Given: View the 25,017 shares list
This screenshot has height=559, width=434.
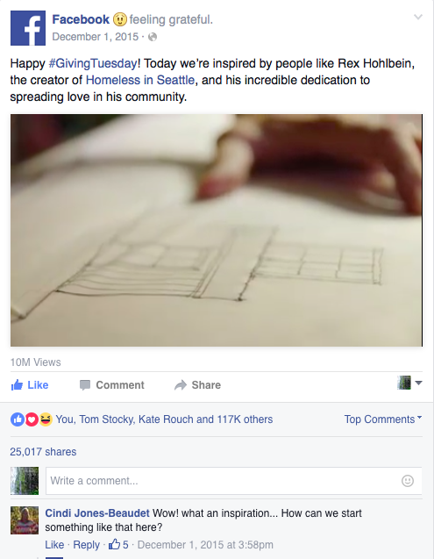Looking at the screenshot, I should tap(43, 452).
